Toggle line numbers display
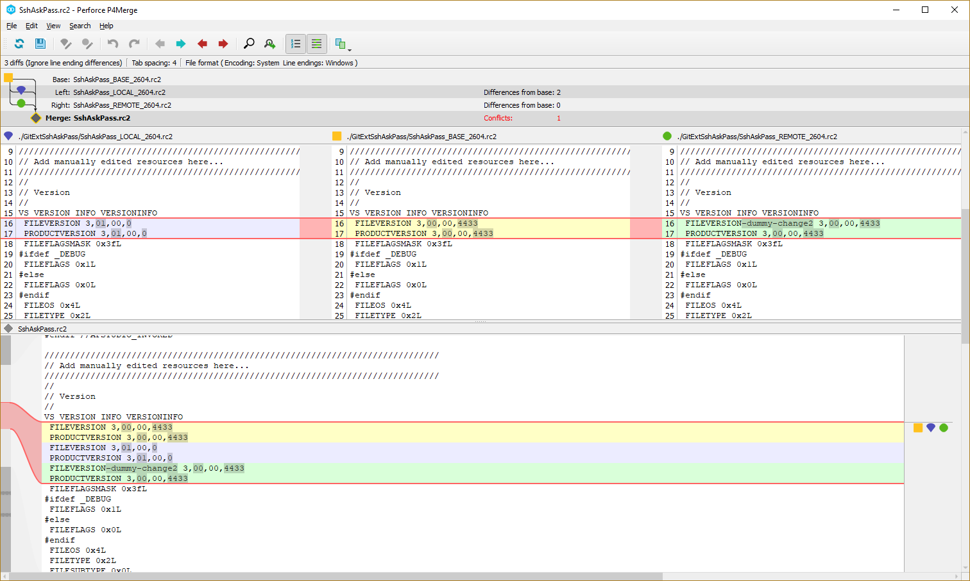The image size is (970, 581). point(296,44)
